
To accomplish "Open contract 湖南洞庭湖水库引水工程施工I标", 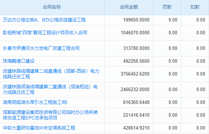I will point(35,102).
